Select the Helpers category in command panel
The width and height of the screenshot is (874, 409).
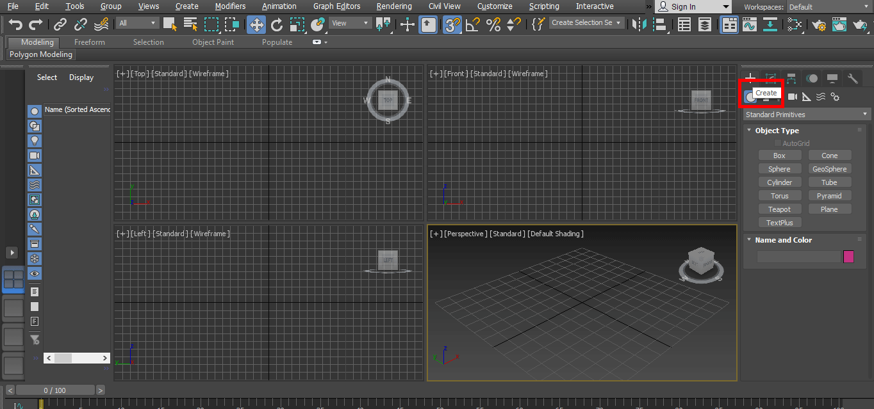pyautogui.click(x=807, y=97)
